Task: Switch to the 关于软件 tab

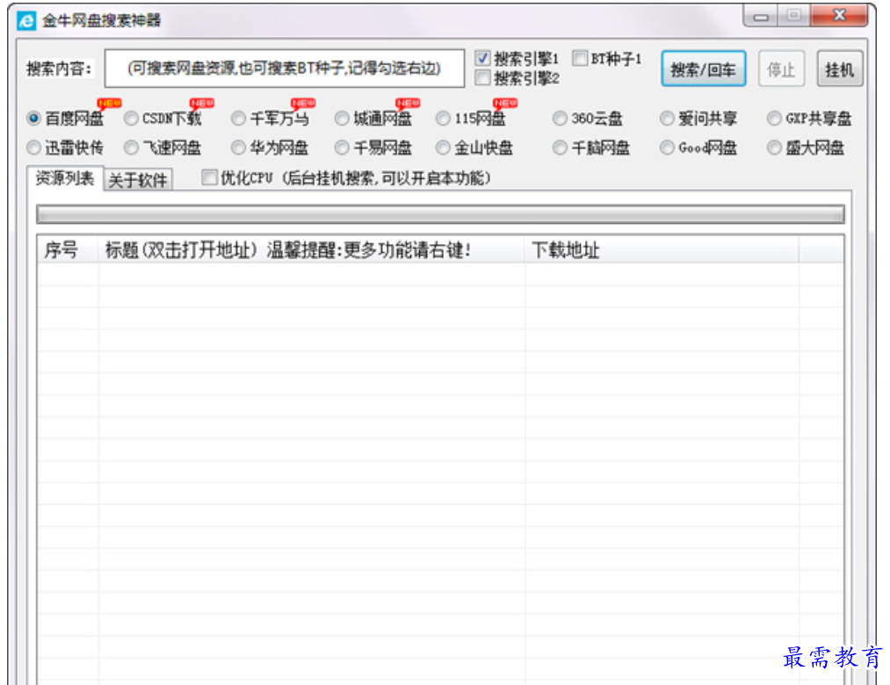Action: [x=138, y=180]
